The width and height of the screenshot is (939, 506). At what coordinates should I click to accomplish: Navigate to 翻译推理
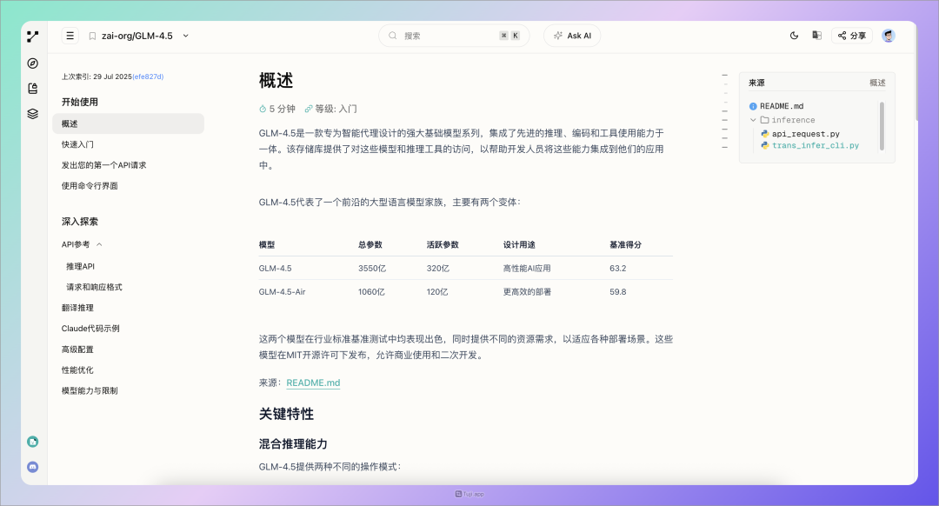point(77,308)
